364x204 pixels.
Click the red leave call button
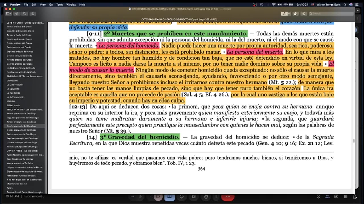pyautogui.click(x=227, y=197)
